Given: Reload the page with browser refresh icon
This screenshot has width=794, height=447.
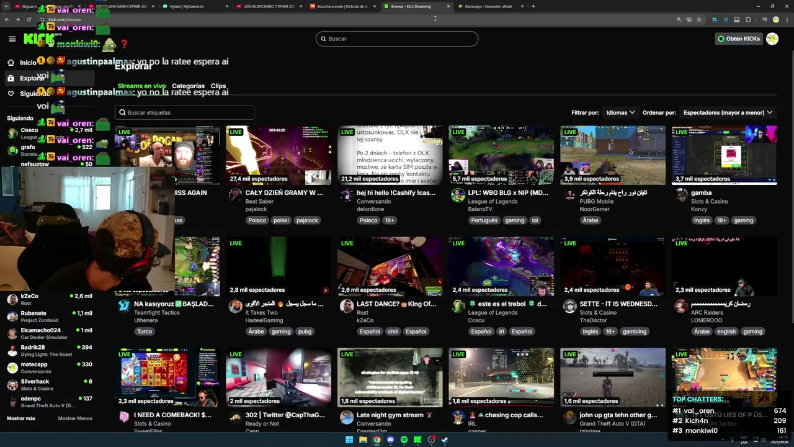Looking at the screenshot, I should [x=29, y=20].
